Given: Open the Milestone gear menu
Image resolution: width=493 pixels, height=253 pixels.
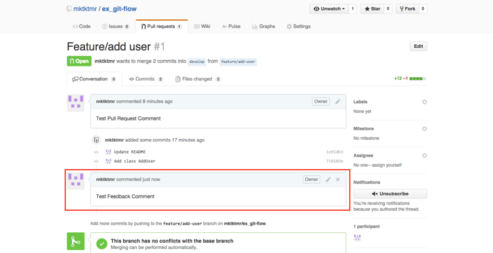Looking at the screenshot, I should (x=425, y=129).
